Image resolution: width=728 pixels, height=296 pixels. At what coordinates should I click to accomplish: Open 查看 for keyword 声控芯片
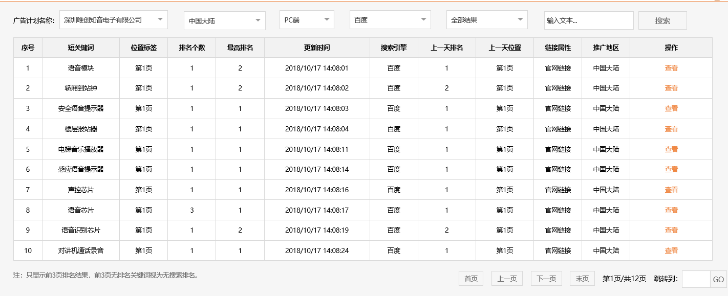671,189
